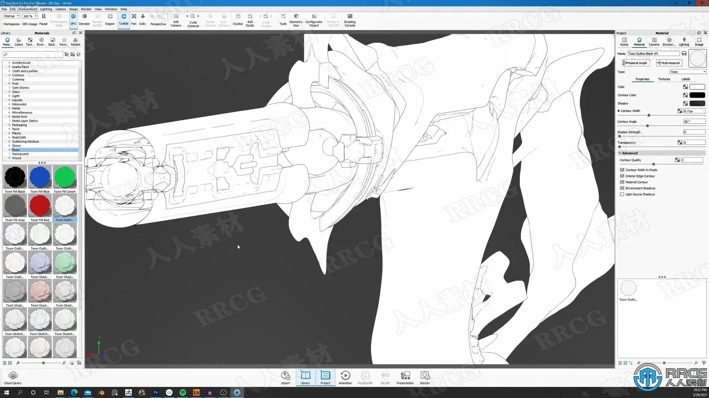Open the material Type dropdown
This screenshot has height=398, width=709.
688,72
